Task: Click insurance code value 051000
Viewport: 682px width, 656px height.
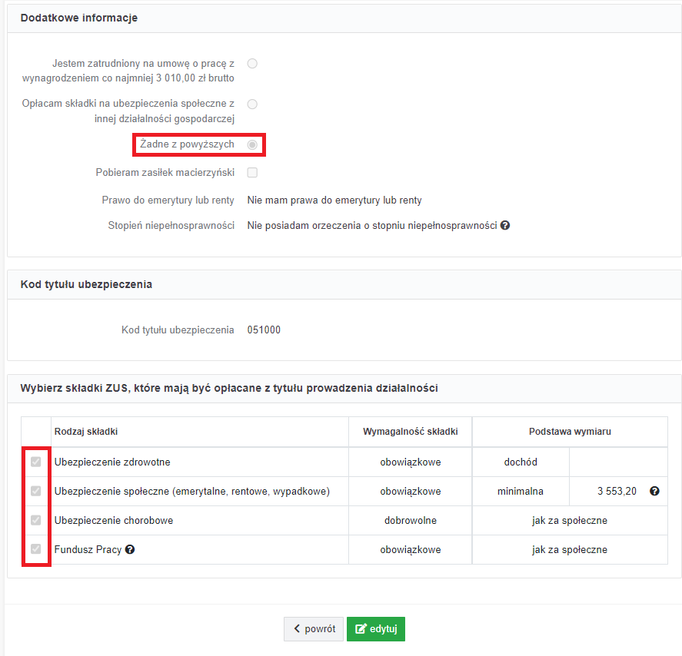Action: 264,330
